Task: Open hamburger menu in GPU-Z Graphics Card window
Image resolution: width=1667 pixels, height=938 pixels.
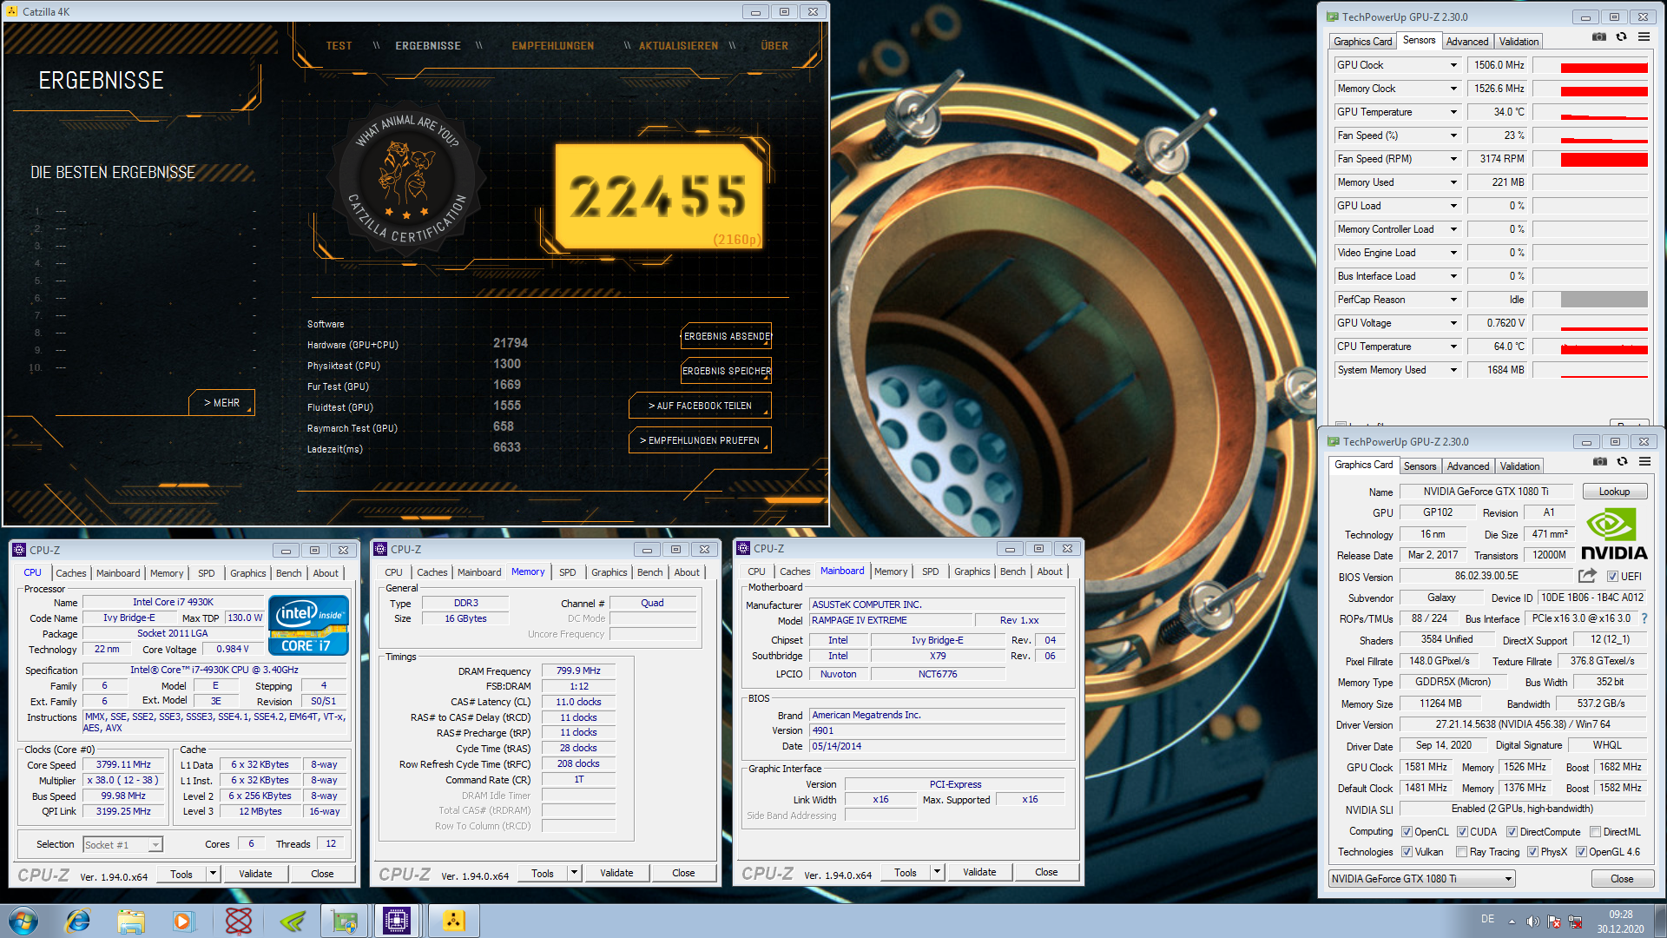Action: (x=1644, y=462)
